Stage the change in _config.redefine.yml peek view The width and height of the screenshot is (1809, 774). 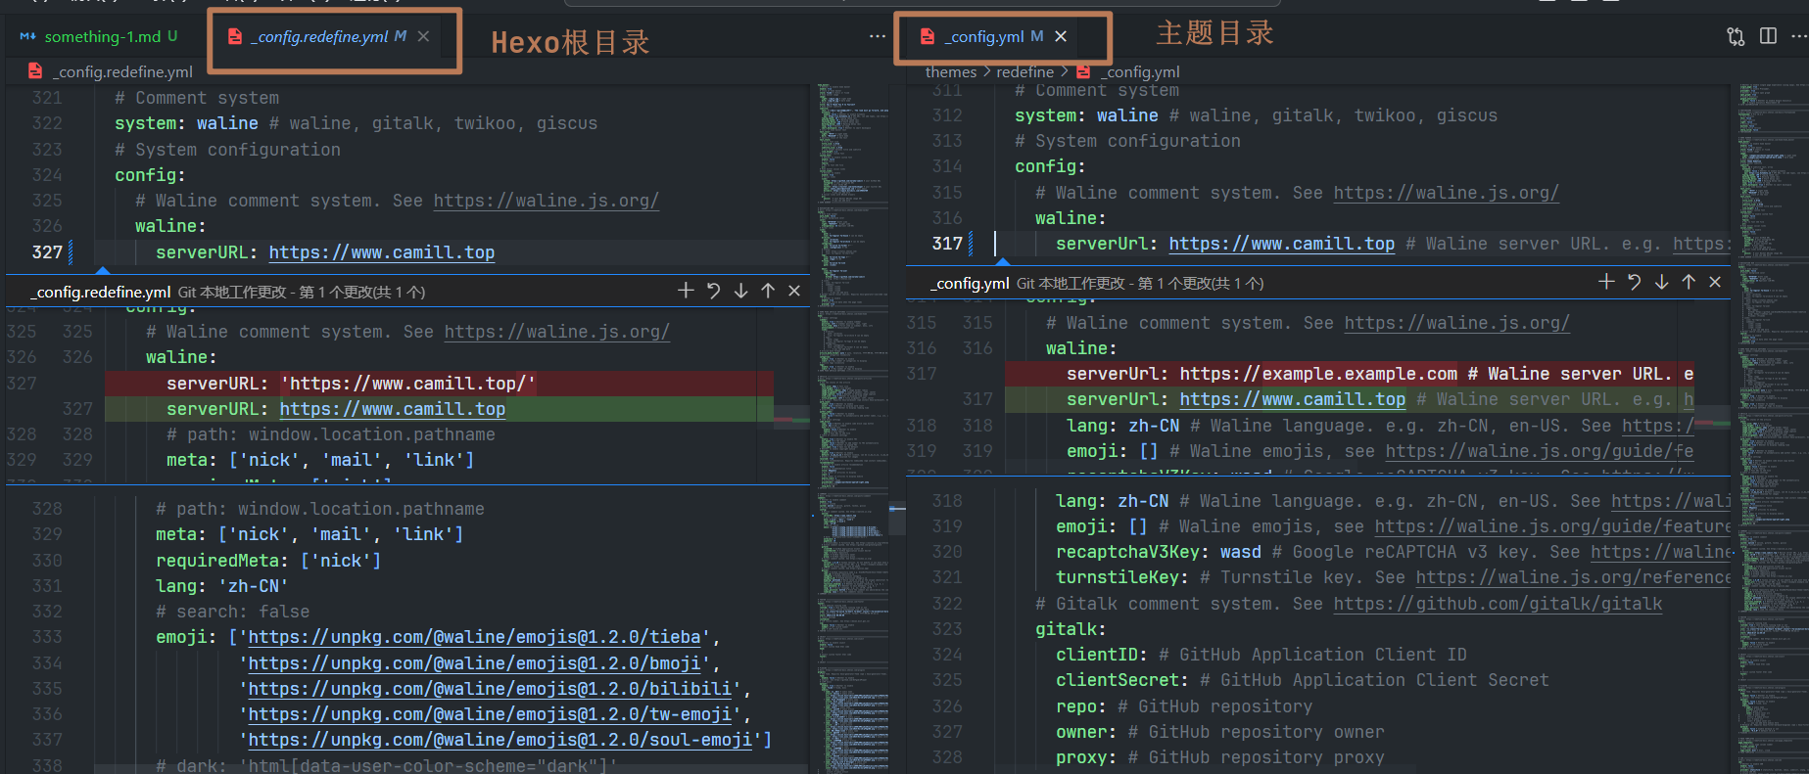coord(686,291)
